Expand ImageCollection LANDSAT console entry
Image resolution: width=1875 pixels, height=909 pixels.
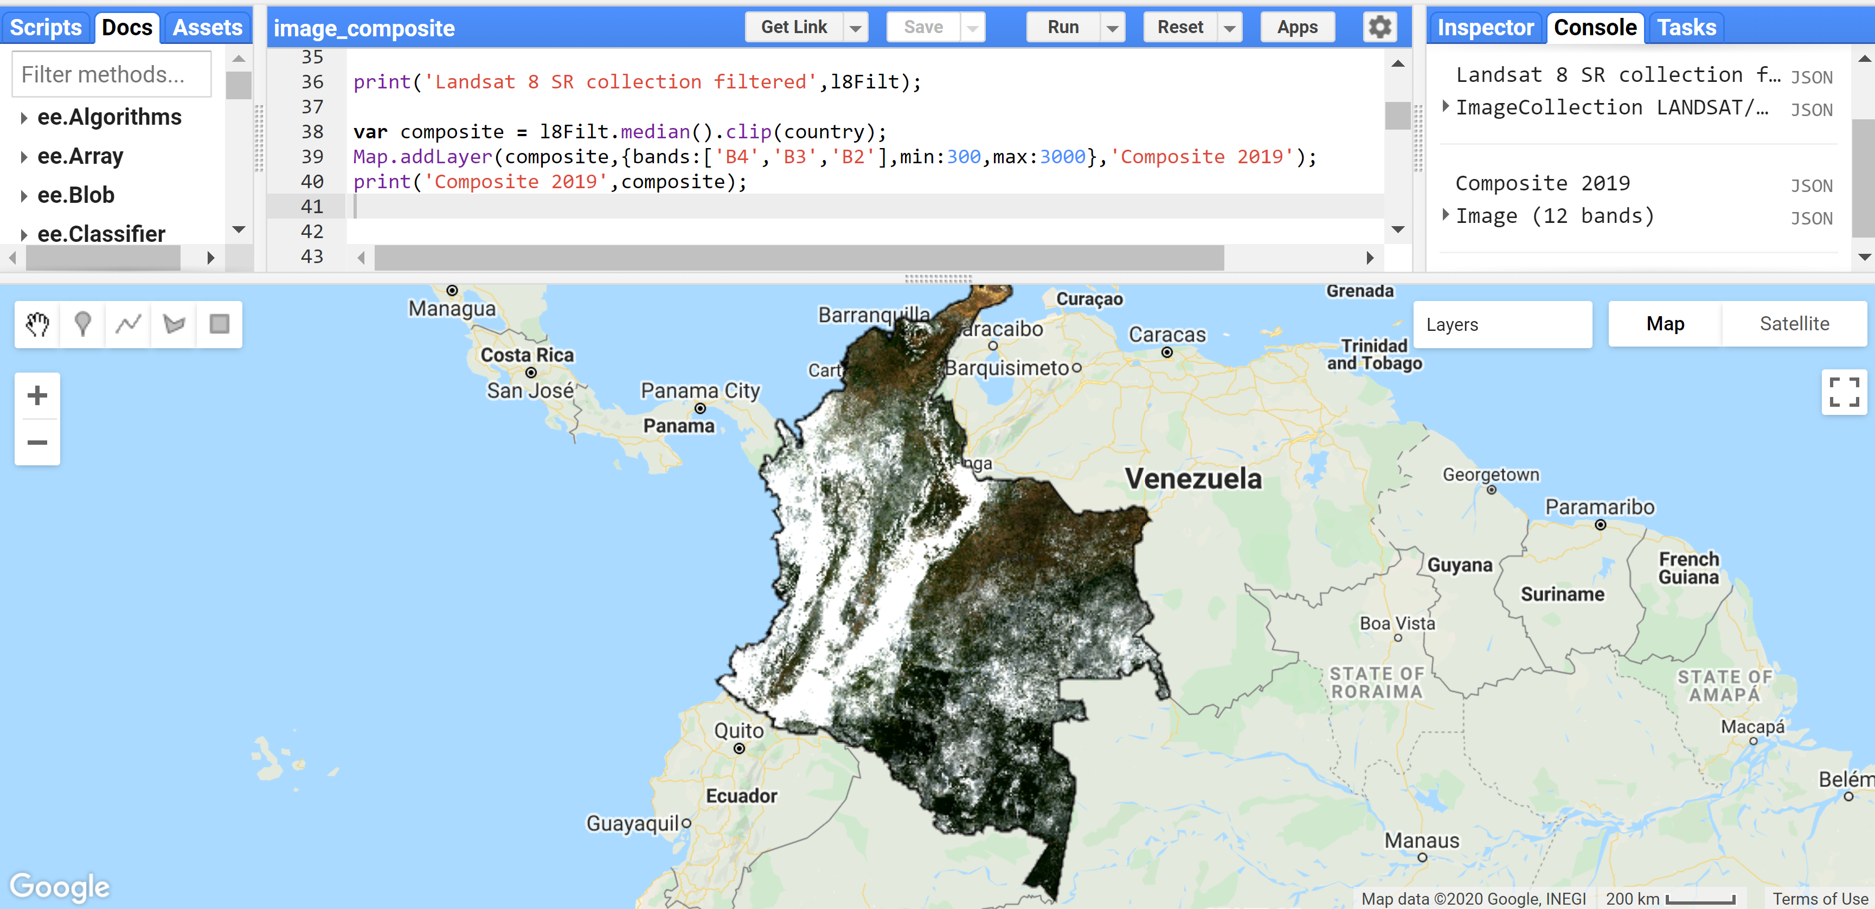[1446, 107]
